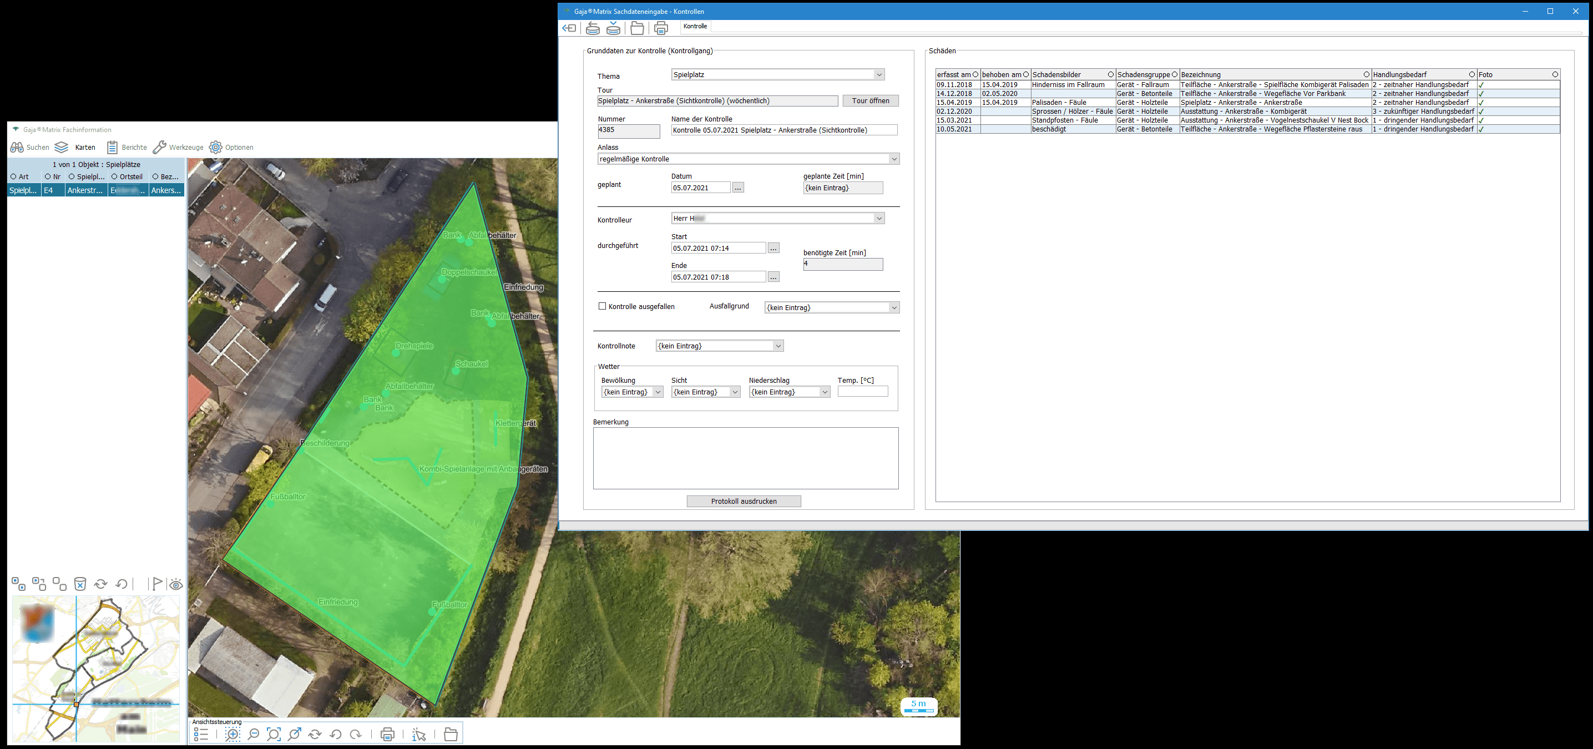Click the zoom-out magnifier icon
The width and height of the screenshot is (1593, 749).
pyautogui.click(x=253, y=734)
